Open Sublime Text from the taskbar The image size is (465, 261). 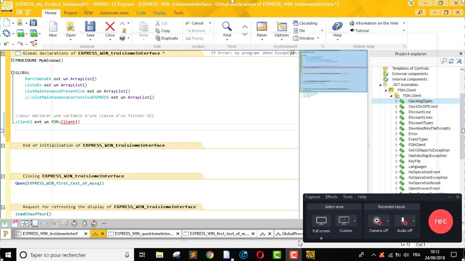pyautogui.click(x=193, y=255)
